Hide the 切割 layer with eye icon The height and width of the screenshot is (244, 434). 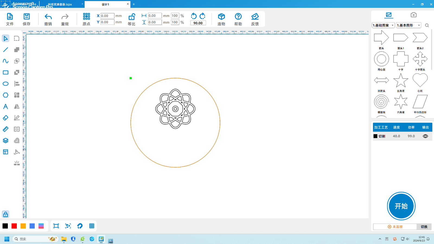(425, 136)
